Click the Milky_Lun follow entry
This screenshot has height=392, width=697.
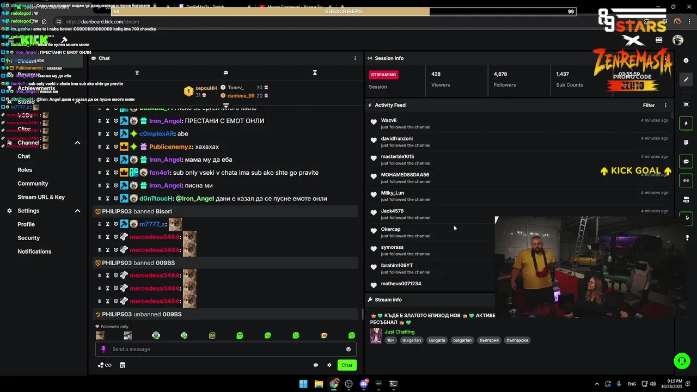[519, 196]
